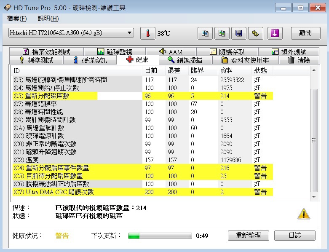Image resolution: width=329 pixels, height=252 pixels.
Task: Click the 日誌 button
Action: [x=294, y=236]
